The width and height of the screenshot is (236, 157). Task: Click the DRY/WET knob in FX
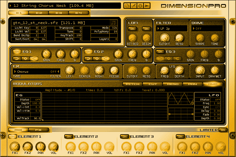(215, 70)
